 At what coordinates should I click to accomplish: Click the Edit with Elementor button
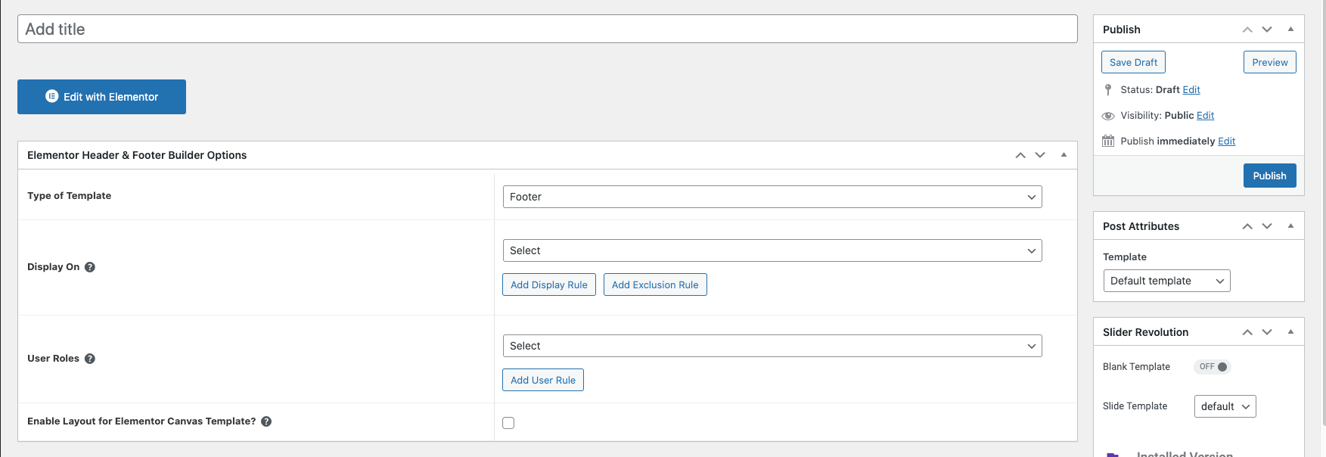(101, 97)
